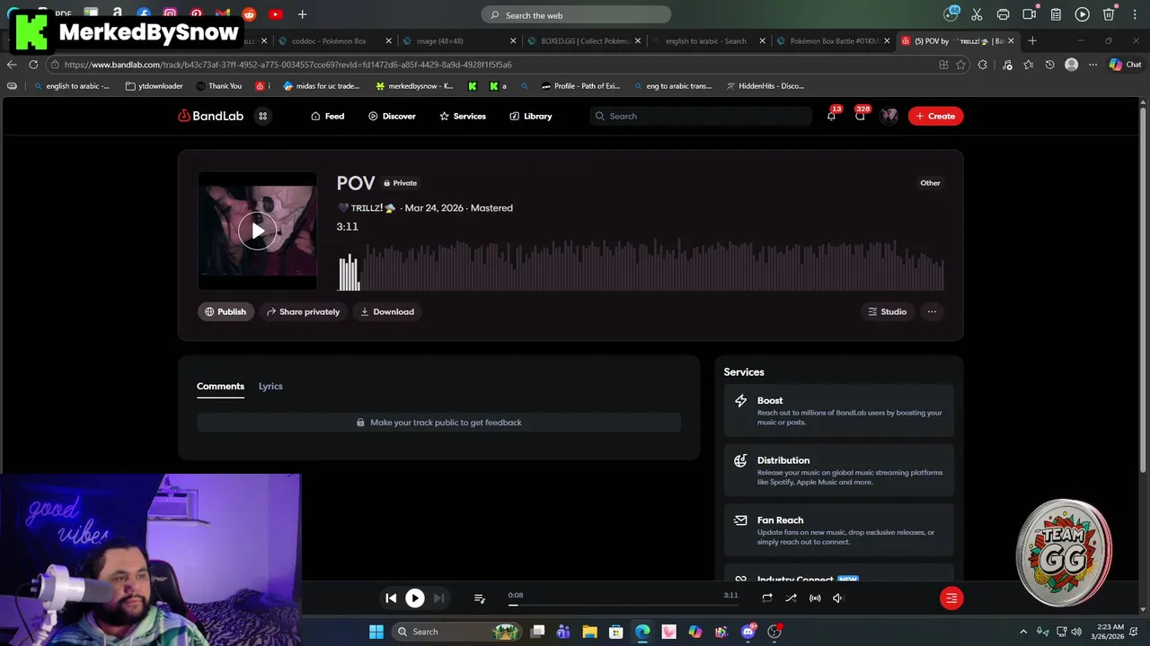This screenshot has width=1150, height=646.
Task: Open the track in Studio
Action: 887,311
